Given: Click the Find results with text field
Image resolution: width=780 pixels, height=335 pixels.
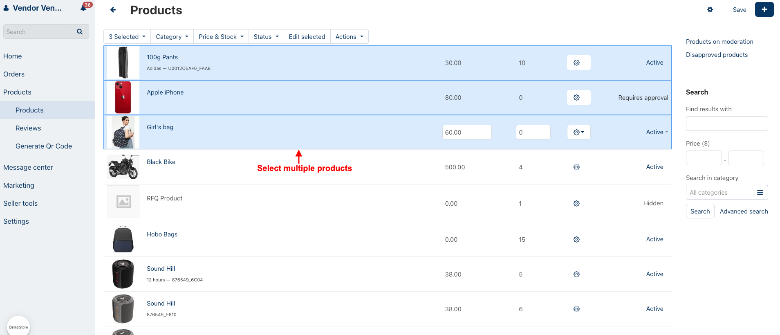Looking at the screenshot, I should pos(726,124).
